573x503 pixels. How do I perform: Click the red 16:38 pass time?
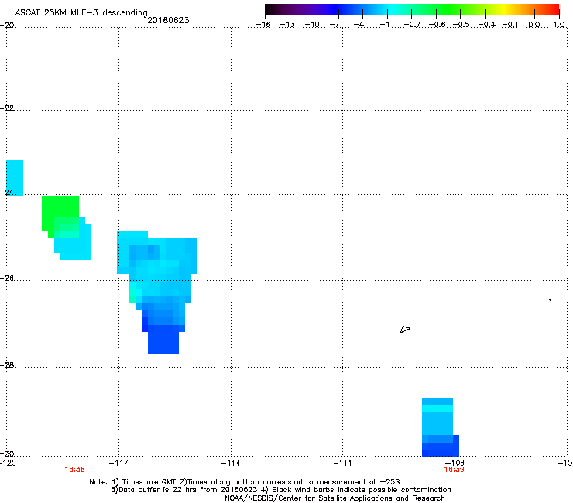pos(75,470)
